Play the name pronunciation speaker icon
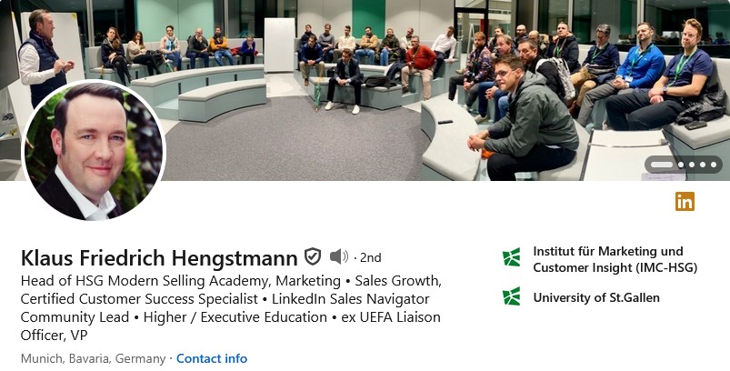 point(338,256)
